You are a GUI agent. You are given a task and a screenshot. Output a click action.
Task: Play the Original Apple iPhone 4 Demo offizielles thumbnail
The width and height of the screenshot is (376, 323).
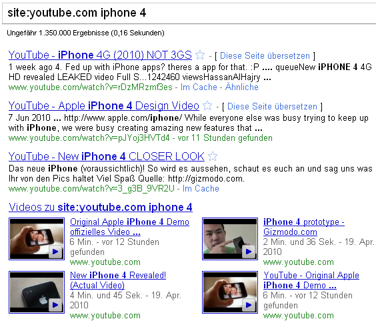pyautogui.click(x=37, y=239)
